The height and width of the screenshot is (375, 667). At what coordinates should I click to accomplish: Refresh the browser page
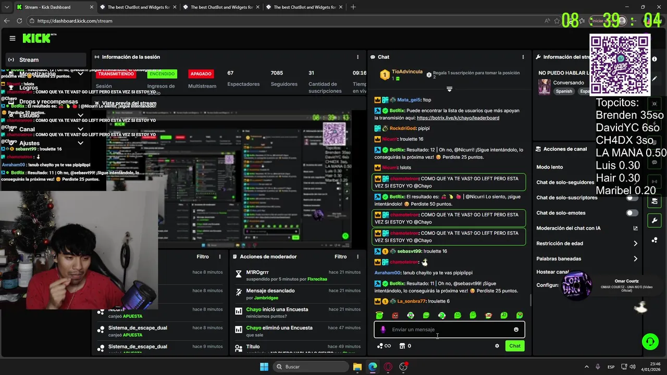click(x=19, y=21)
